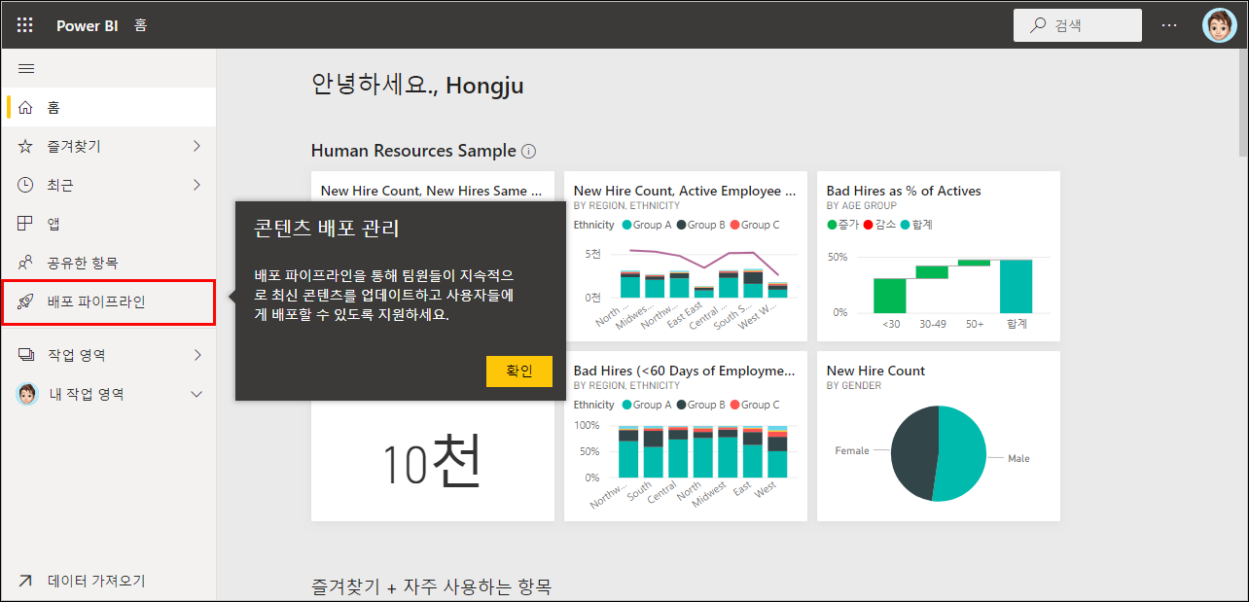Open the 10천 card tile
Image resolution: width=1249 pixels, height=602 pixels.
[433, 462]
